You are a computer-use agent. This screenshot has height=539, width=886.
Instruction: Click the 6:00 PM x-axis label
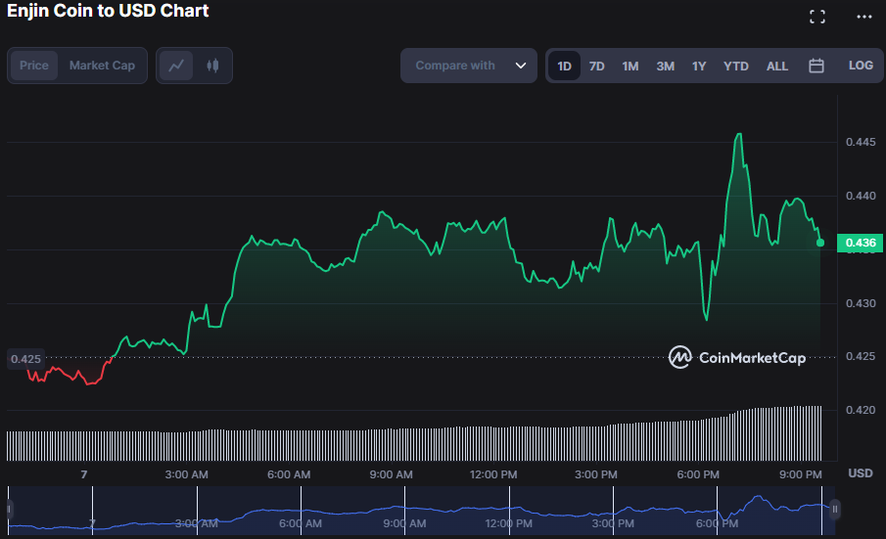pyautogui.click(x=698, y=474)
